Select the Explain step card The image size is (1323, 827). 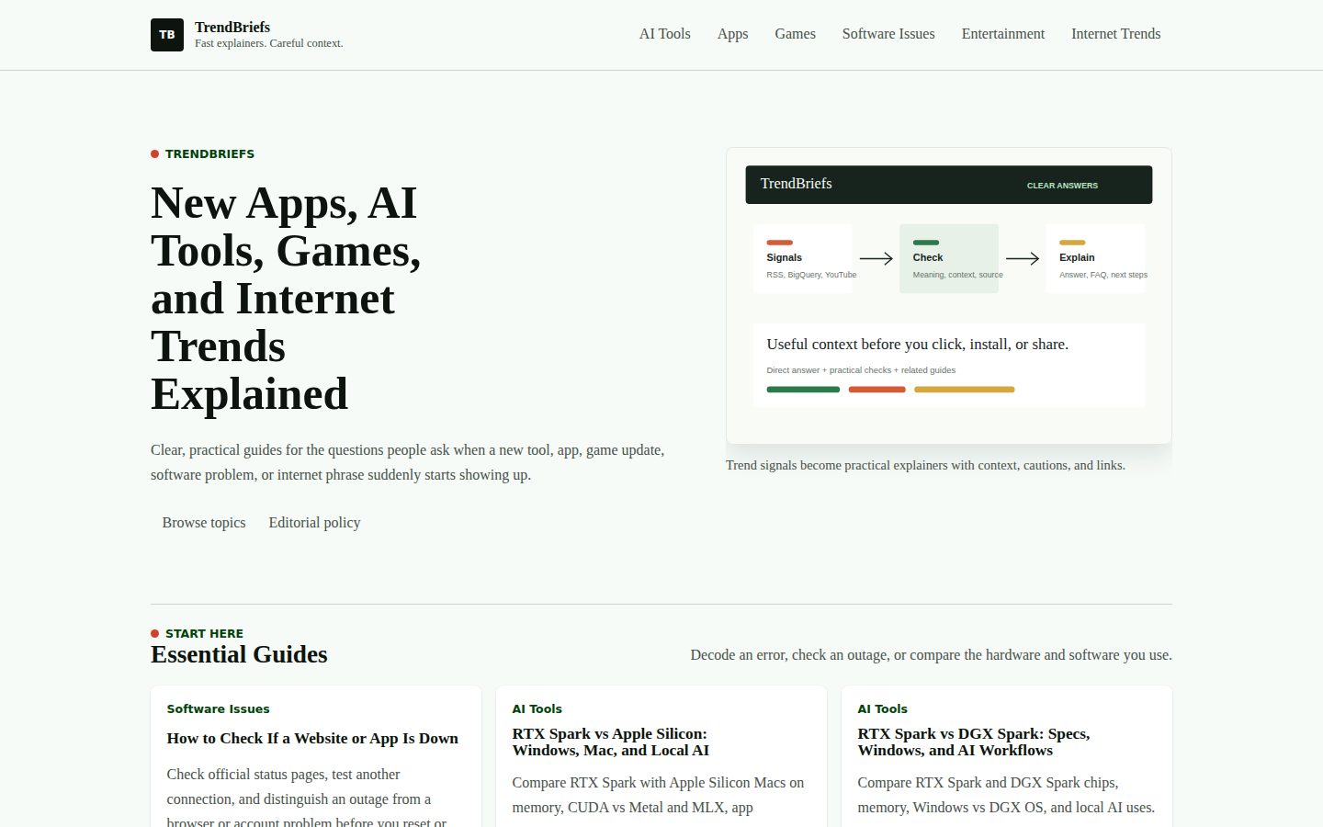coord(1095,258)
